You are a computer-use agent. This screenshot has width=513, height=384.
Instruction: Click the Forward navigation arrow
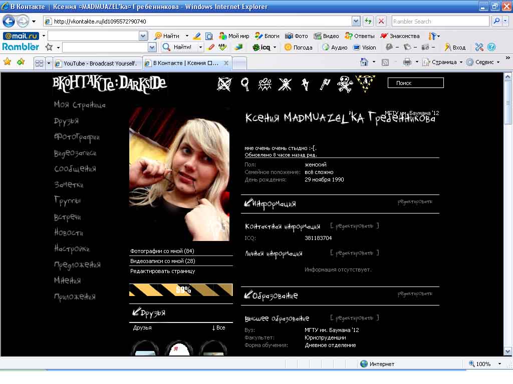tap(23, 21)
